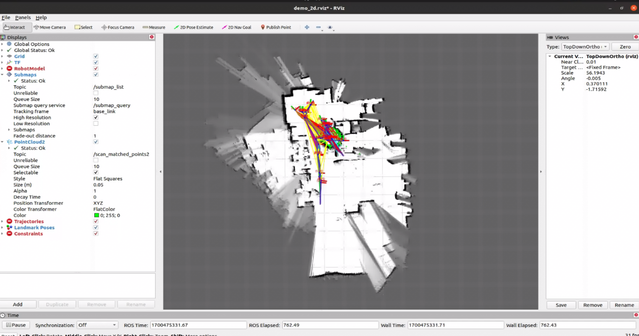Click the plus add-tool icon in toolbar

[x=307, y=27]
